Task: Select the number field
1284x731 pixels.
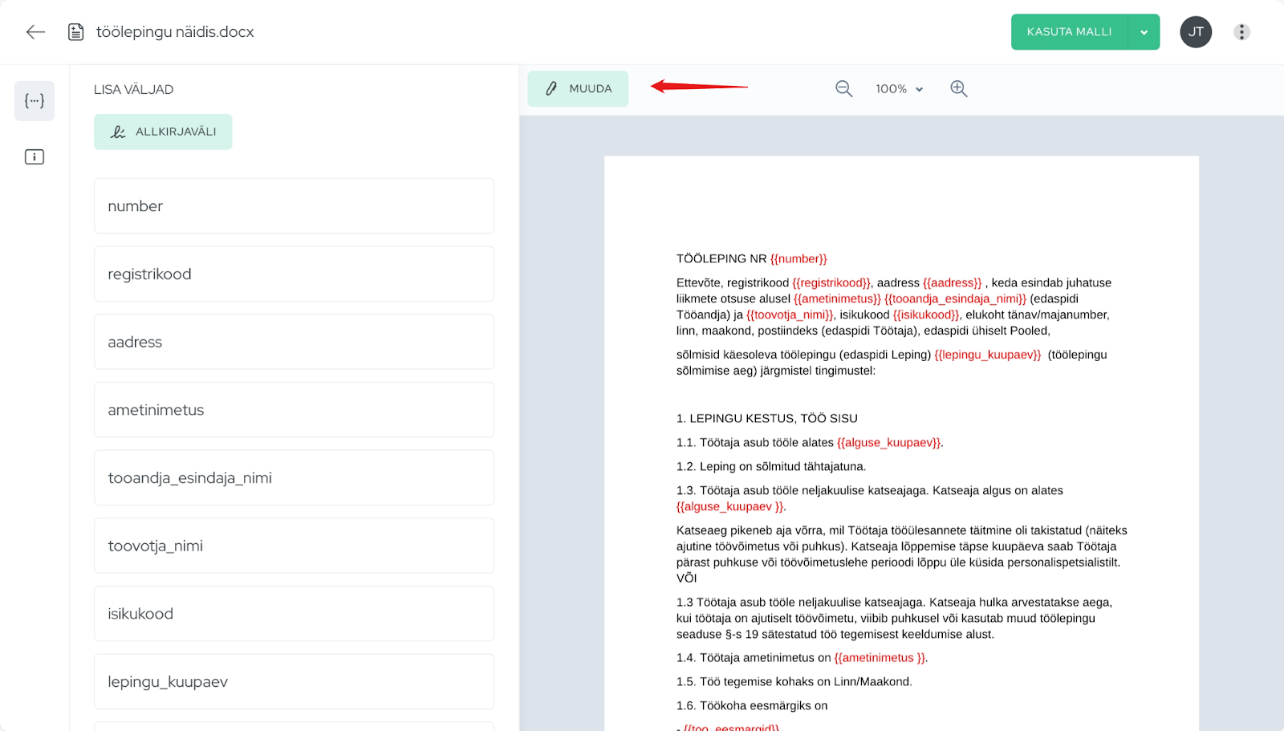Action: [294, 206]
